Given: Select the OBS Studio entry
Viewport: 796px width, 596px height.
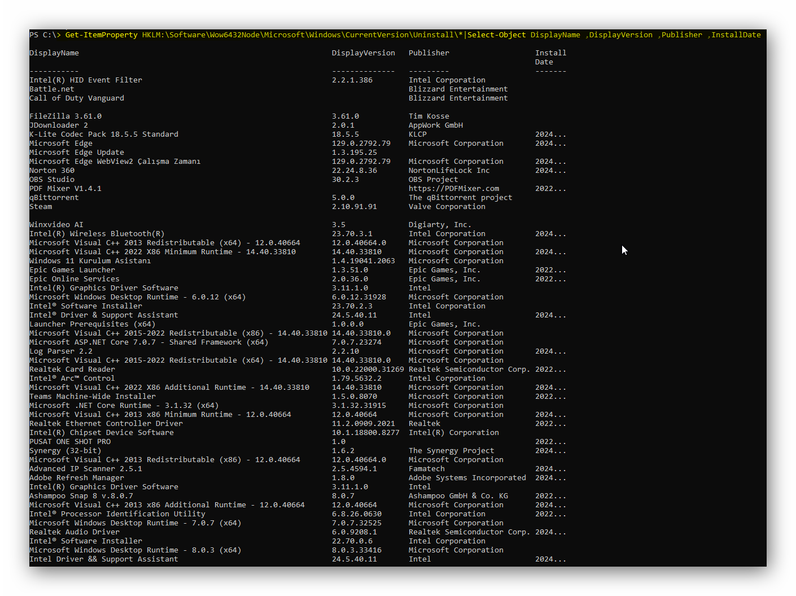Looking at the screenshot, I should tap(51, 180).
